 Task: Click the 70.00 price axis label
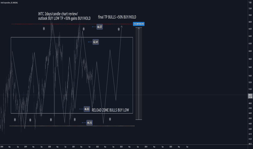[x=250, y=15]
